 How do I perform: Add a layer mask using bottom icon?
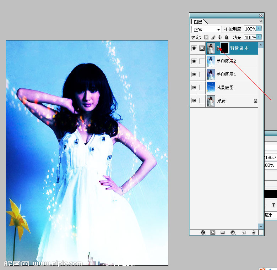pos(213,233)
